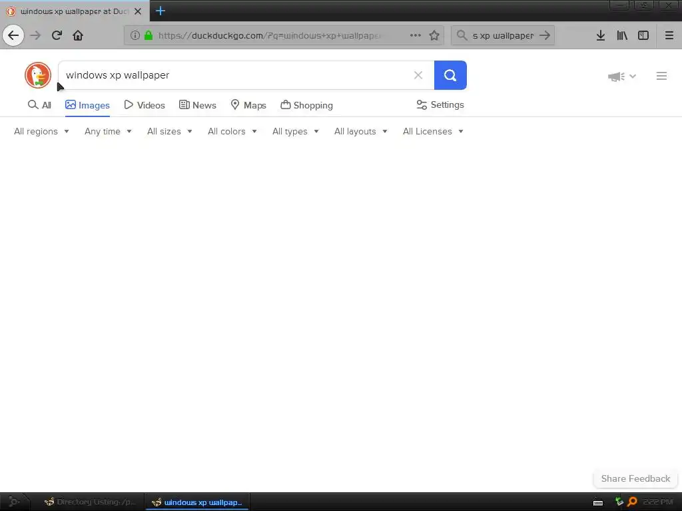Open page actions three-dots menu

[416, 35]
